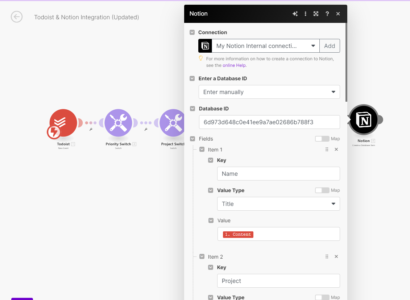Click the wrench between Todoist and Priority Switch

[91, 129]
